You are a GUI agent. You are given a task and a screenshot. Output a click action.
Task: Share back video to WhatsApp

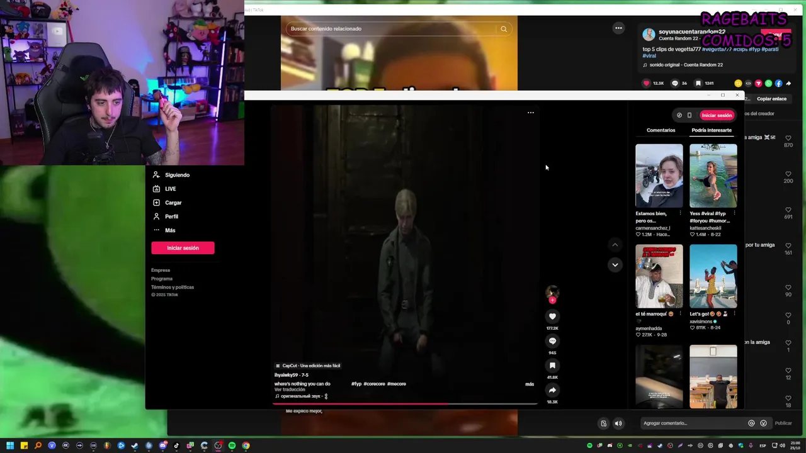(x=768, y=83)
